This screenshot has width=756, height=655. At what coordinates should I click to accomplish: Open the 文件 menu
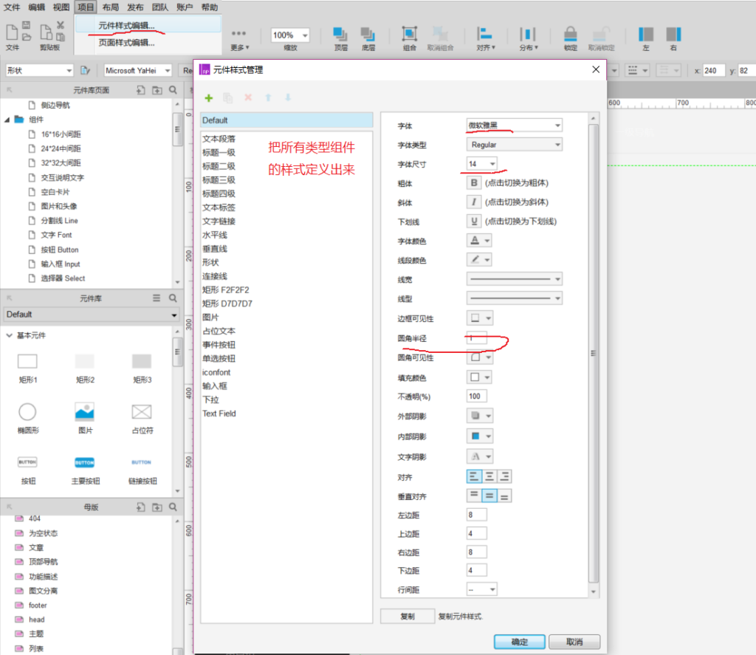tap(12, 7)
